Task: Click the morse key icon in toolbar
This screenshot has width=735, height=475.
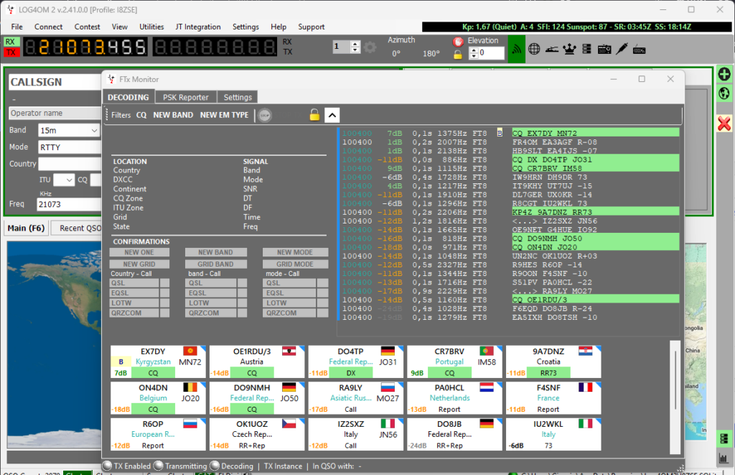Action: [552, 49]
